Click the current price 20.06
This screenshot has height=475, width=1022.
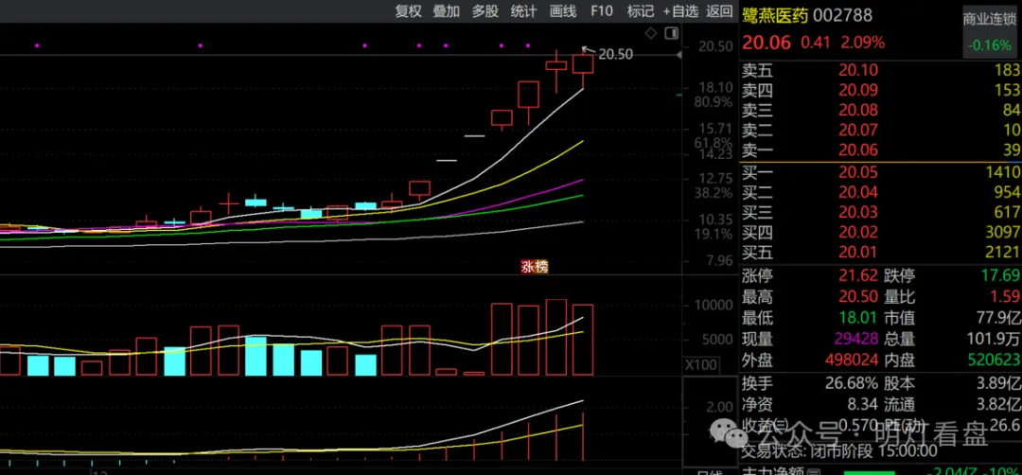(x=766, y=43)
